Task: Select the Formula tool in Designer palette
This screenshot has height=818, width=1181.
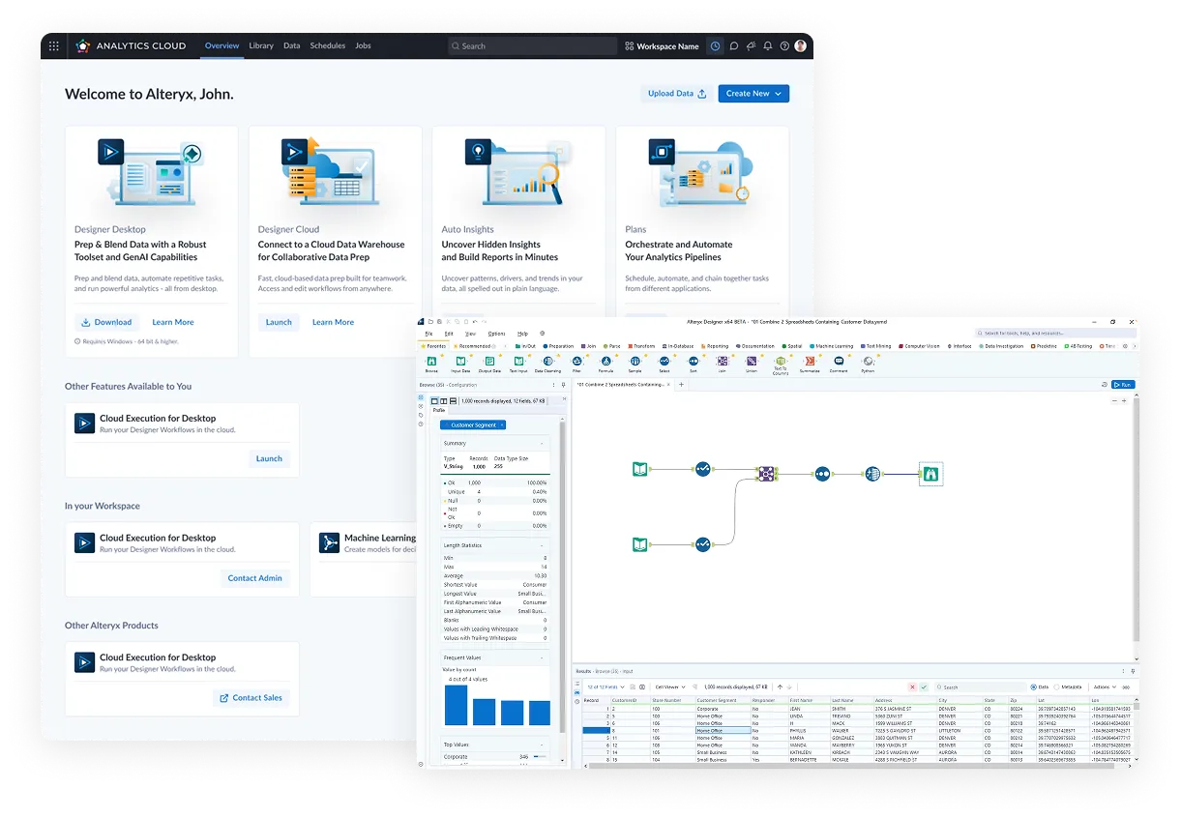Action: [x=605, y=364]
